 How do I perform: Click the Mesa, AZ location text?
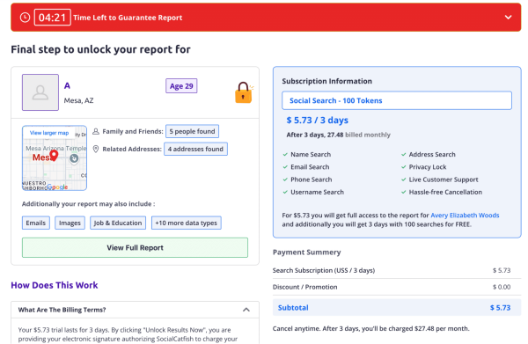click(x=79, y=100)
